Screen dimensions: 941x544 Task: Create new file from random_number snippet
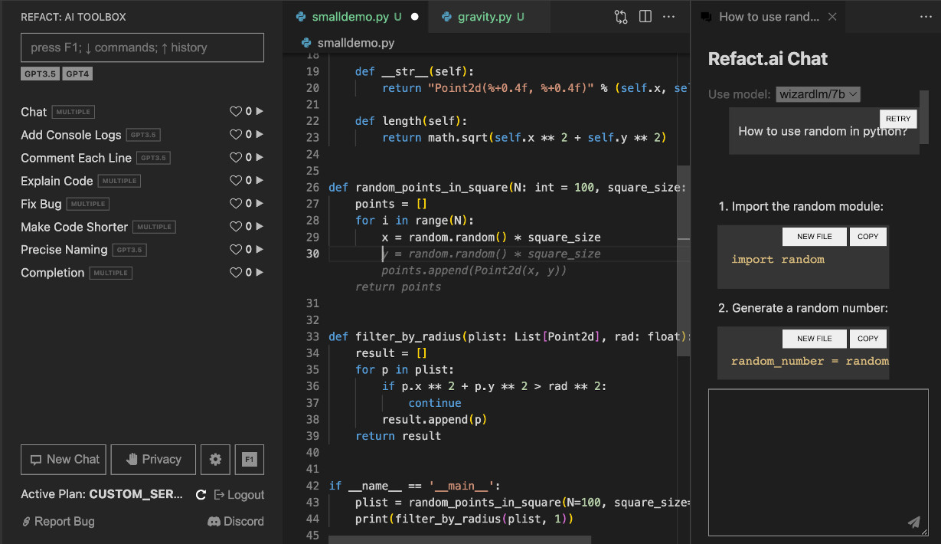(x=814, y=339)
